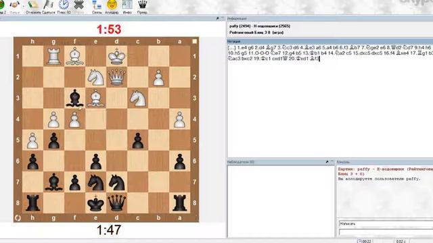
Task: Select the black queen on d8
Action: pyautogui.click(x=116, y=202)
